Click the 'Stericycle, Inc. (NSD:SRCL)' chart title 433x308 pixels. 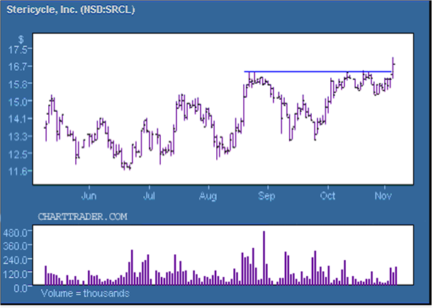click(x=71, y=10)
